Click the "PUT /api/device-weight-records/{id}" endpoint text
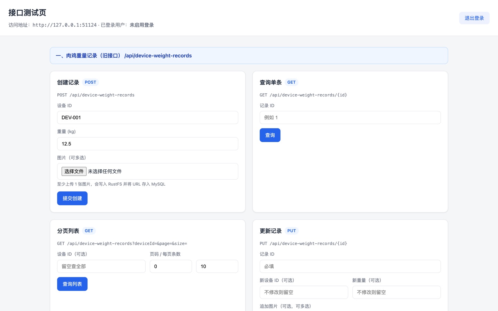The height and width of the screenshot is (311, 498). [x=303, y=244]
